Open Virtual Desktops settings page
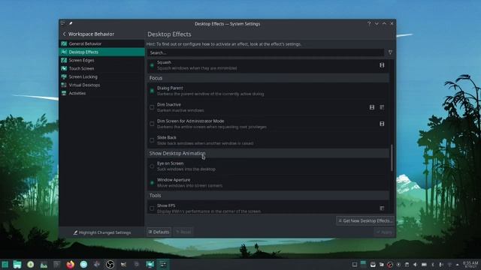This screenshot has height=270, width=481. click(x=101, y=85)
